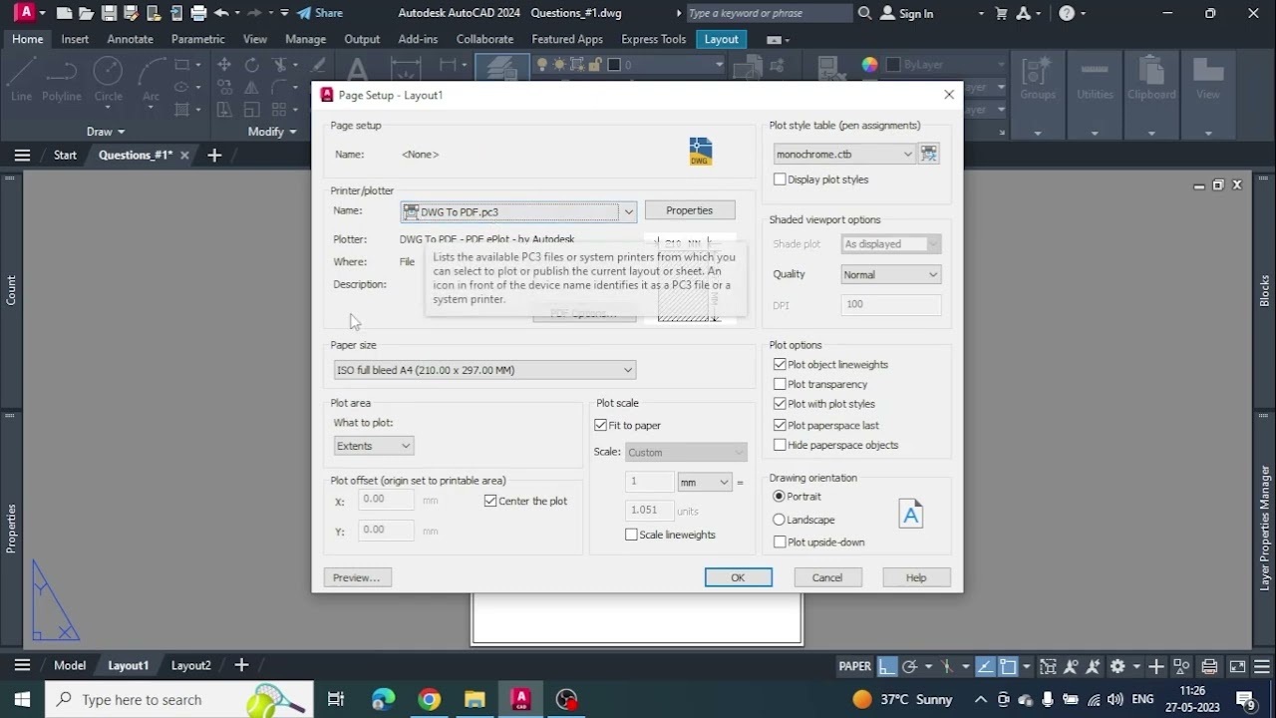Open the file tab hamburger menu

point(22,155)
